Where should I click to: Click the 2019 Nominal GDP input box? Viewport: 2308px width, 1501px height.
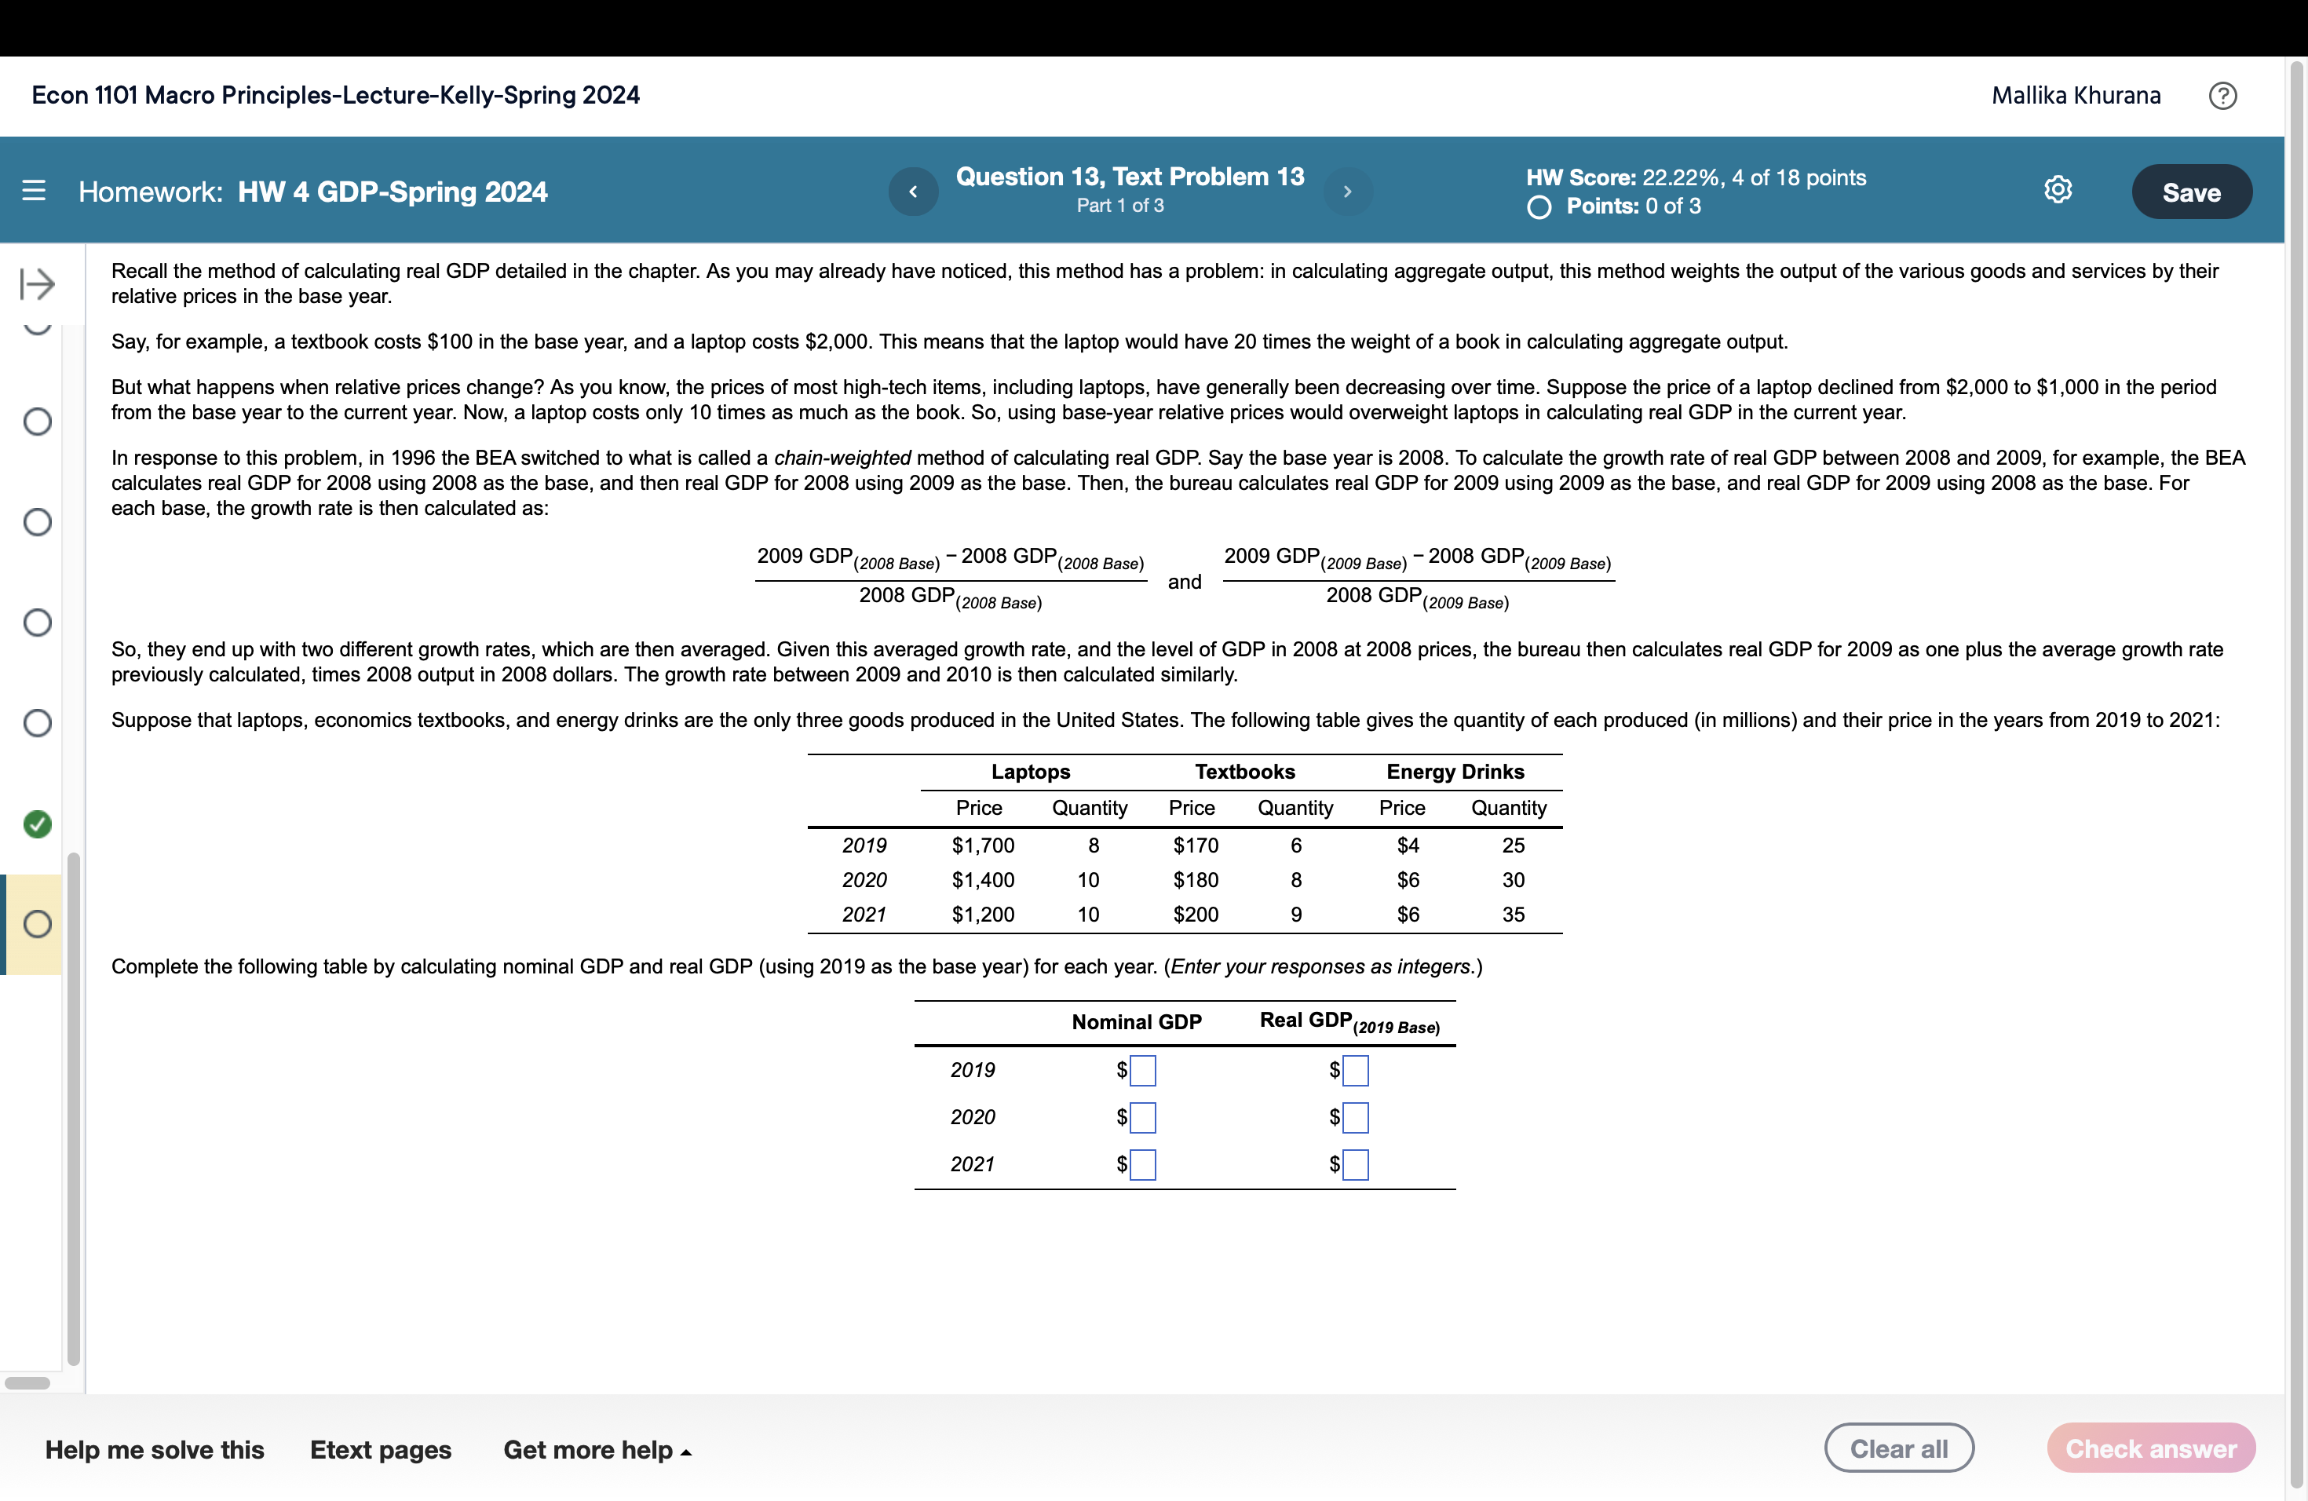point(1143,1071)
